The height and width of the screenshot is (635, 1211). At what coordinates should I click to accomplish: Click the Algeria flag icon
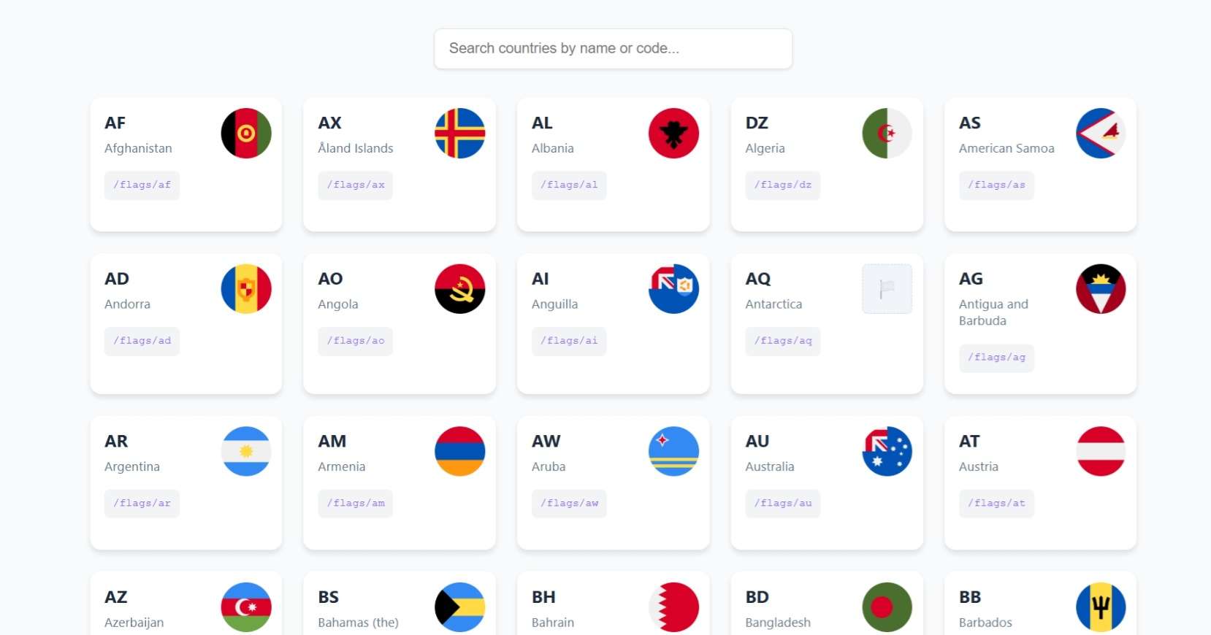click(x=887, y=134)
